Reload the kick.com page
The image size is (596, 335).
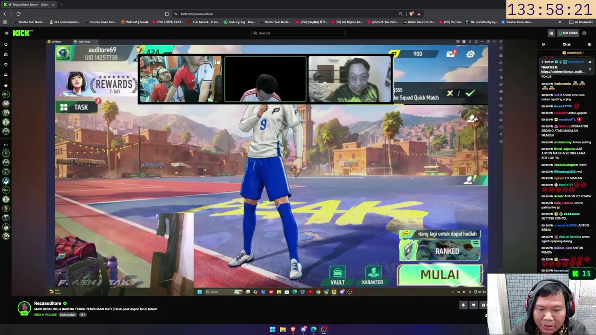coord(19,14)
